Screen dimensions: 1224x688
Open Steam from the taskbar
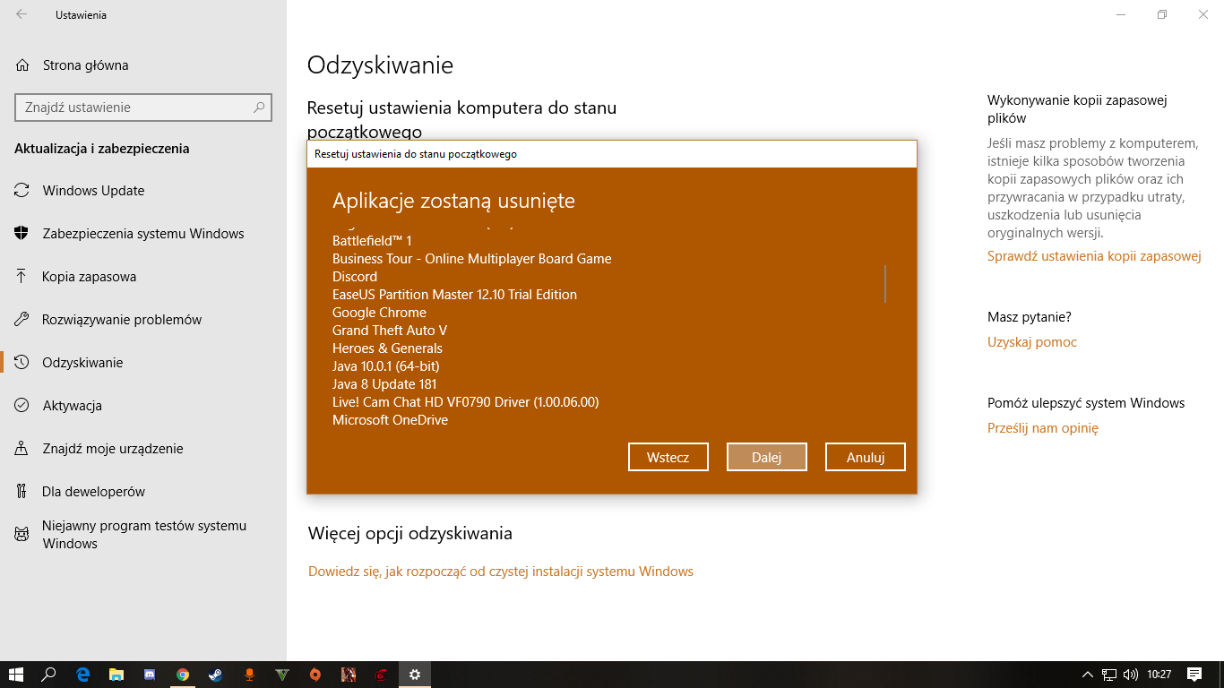[x=216, y=675]
